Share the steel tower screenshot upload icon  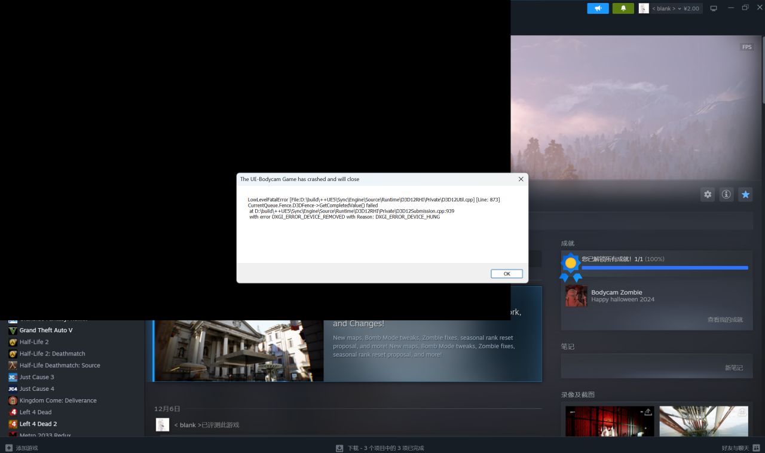coord(742,412)
